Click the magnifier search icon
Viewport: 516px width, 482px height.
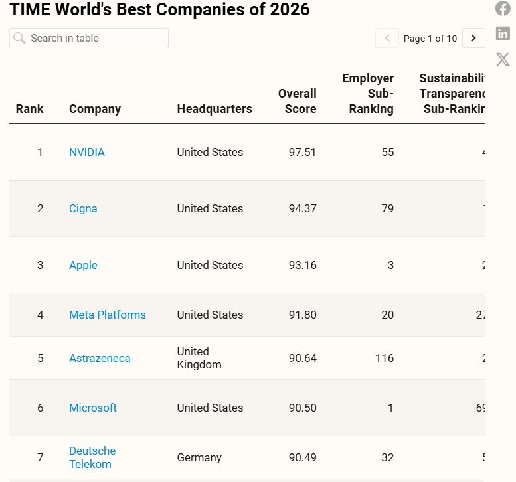[19, 38]
